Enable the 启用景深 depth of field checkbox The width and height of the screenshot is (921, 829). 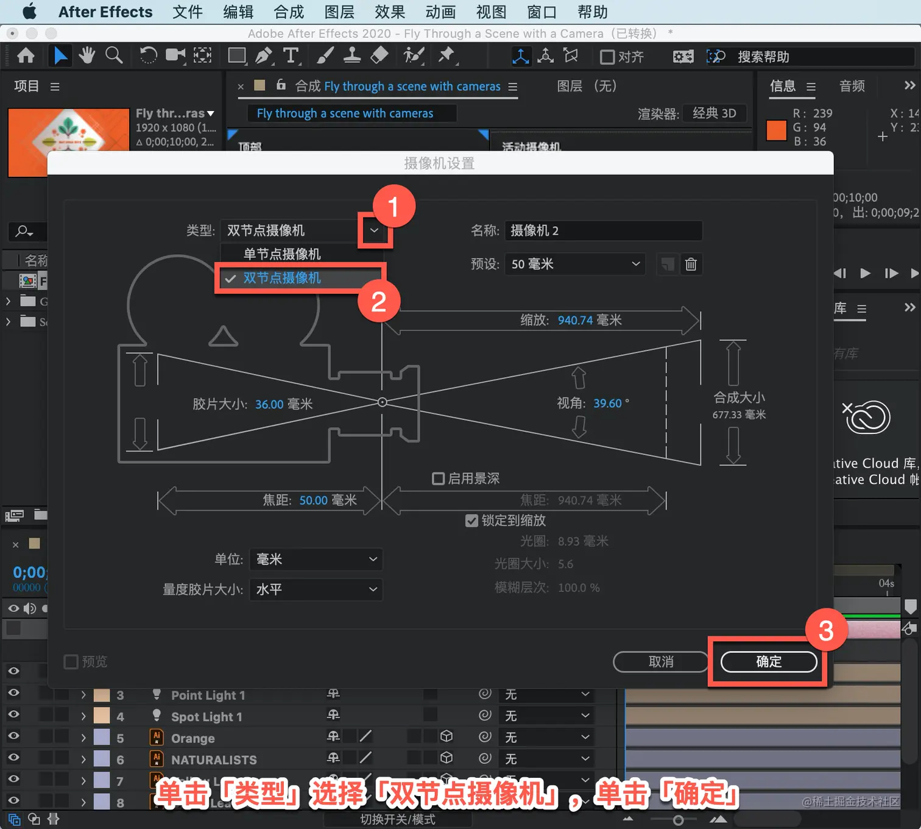coord(438,479)
